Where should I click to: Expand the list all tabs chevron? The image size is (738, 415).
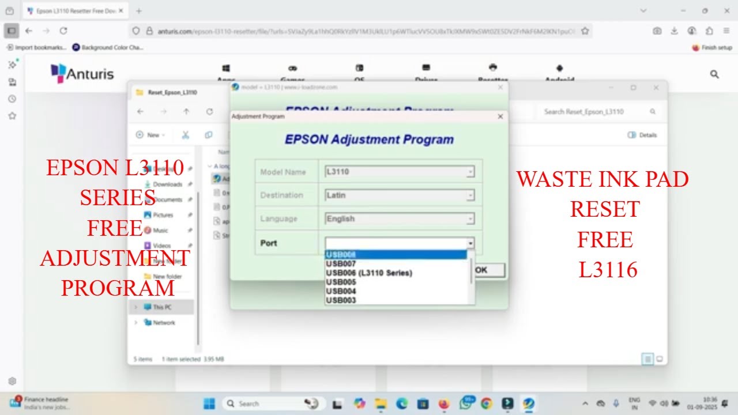(643, 10)
